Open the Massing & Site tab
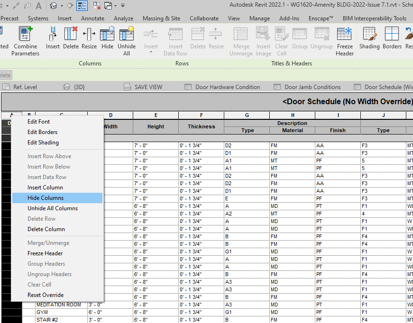 pyautogui.click(x=161, y=18)
